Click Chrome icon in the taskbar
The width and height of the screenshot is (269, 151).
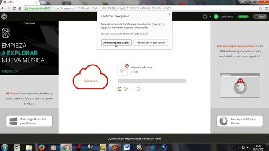point(66,147)
